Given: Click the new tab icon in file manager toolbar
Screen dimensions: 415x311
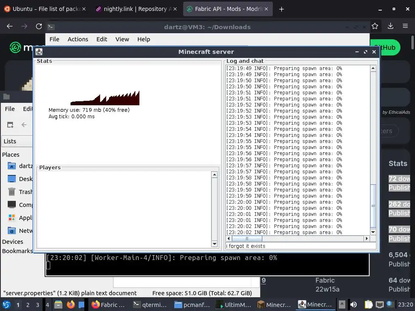Looking at the screenshot, I should pyautogui.click(x=10, y=125).
